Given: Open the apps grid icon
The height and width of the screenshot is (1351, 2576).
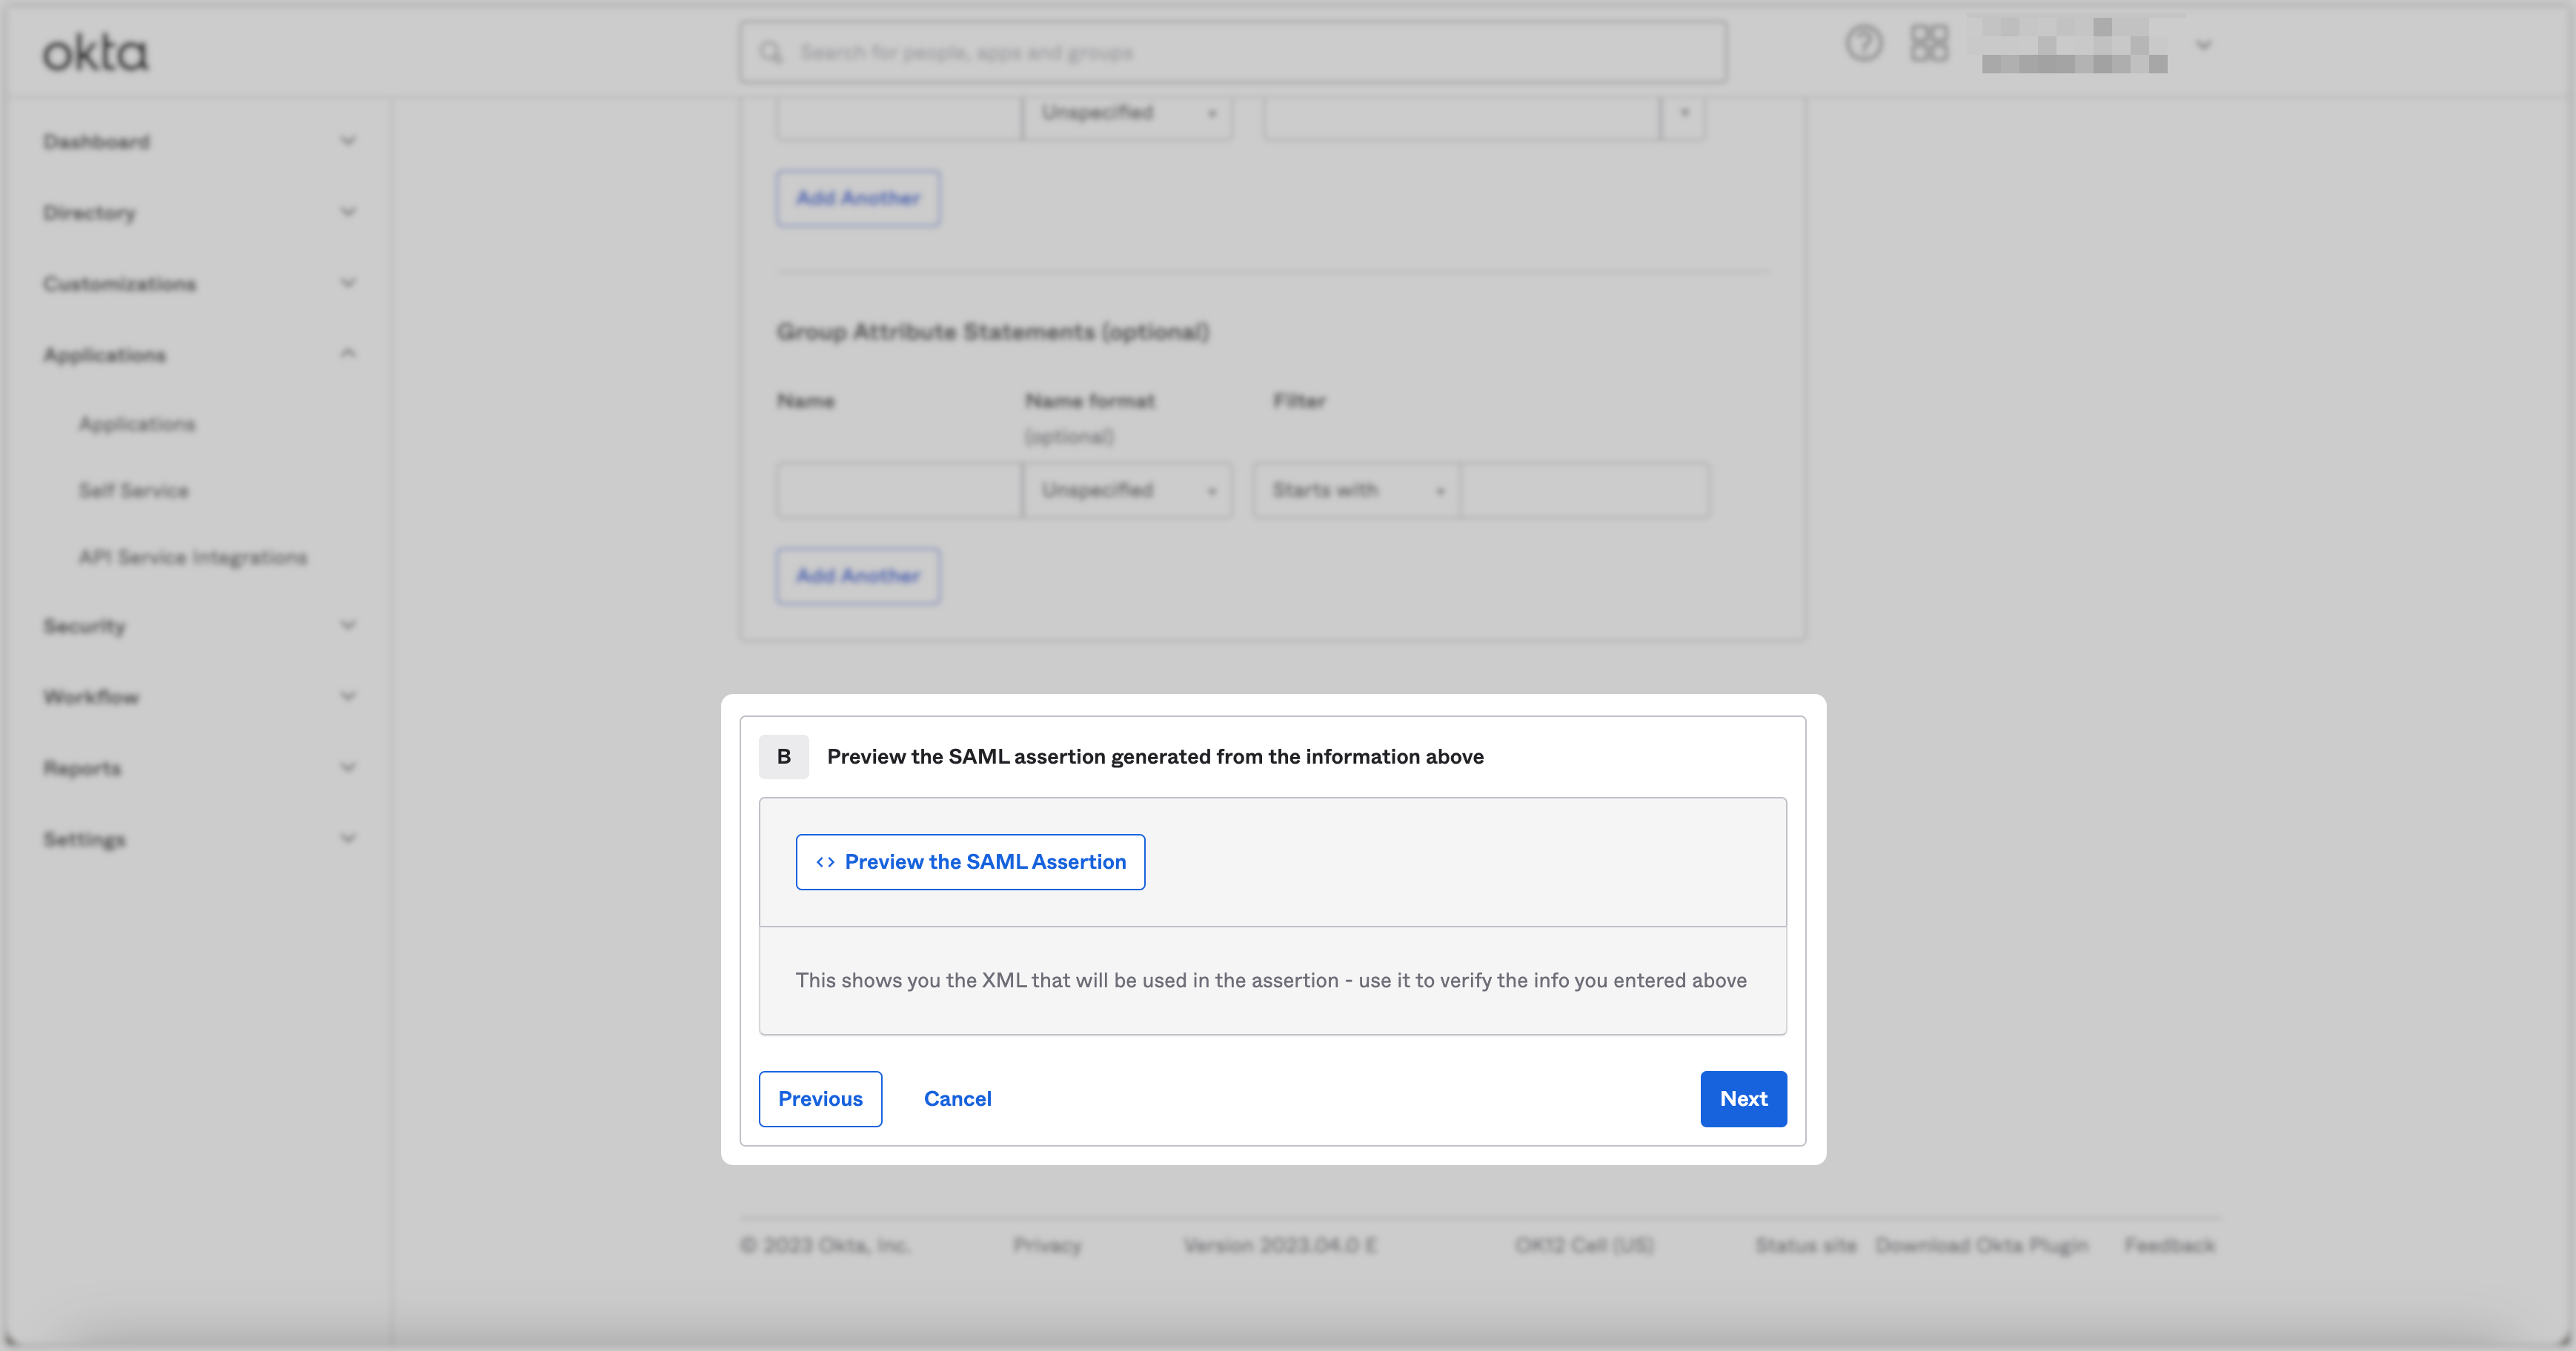Looking at the screenshot, I should click(x=1929, y=44).
